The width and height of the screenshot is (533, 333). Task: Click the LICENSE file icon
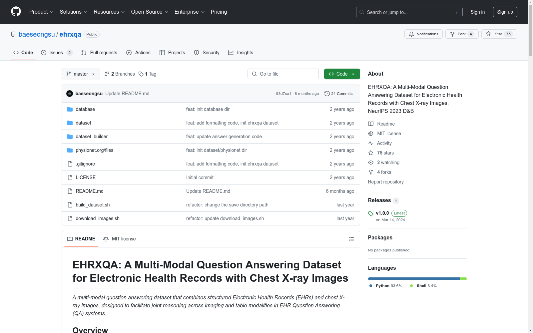[70, 177]
